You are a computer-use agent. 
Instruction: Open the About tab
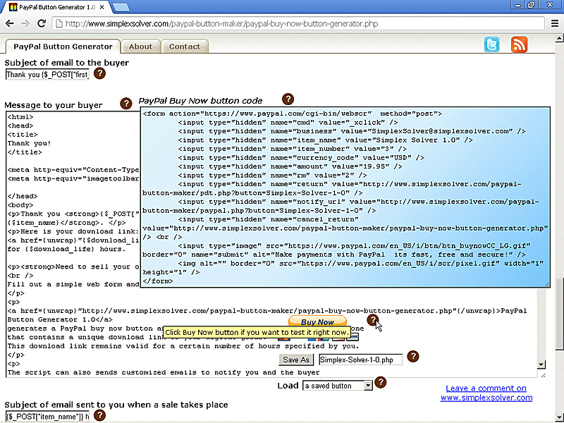(x=140, y=47)
